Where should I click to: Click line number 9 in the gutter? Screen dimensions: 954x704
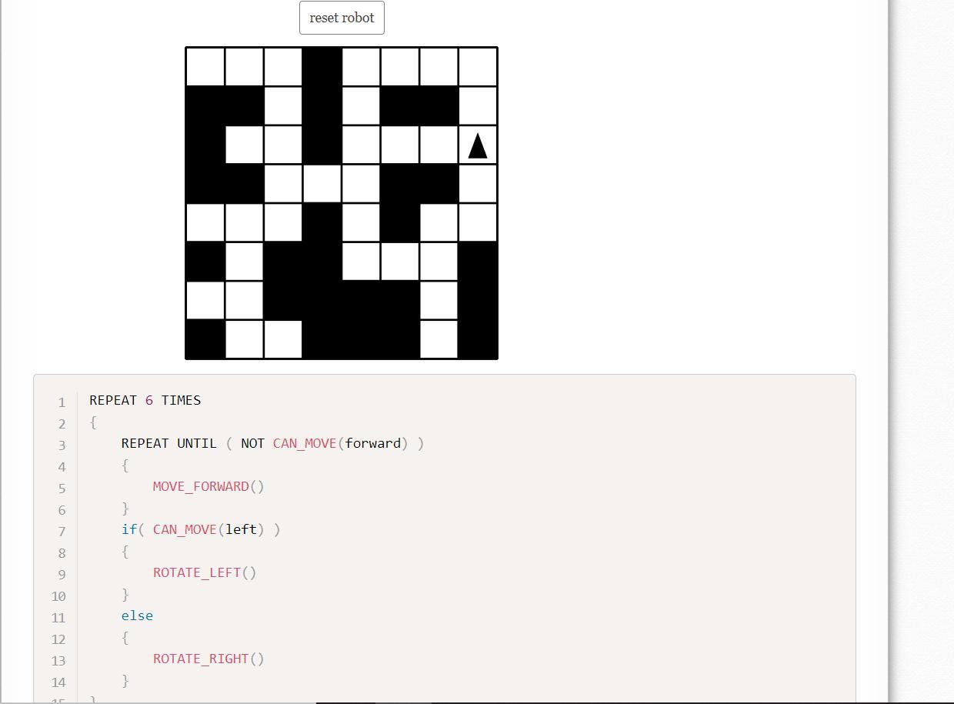pyautogui.click(x=62, y=574)
